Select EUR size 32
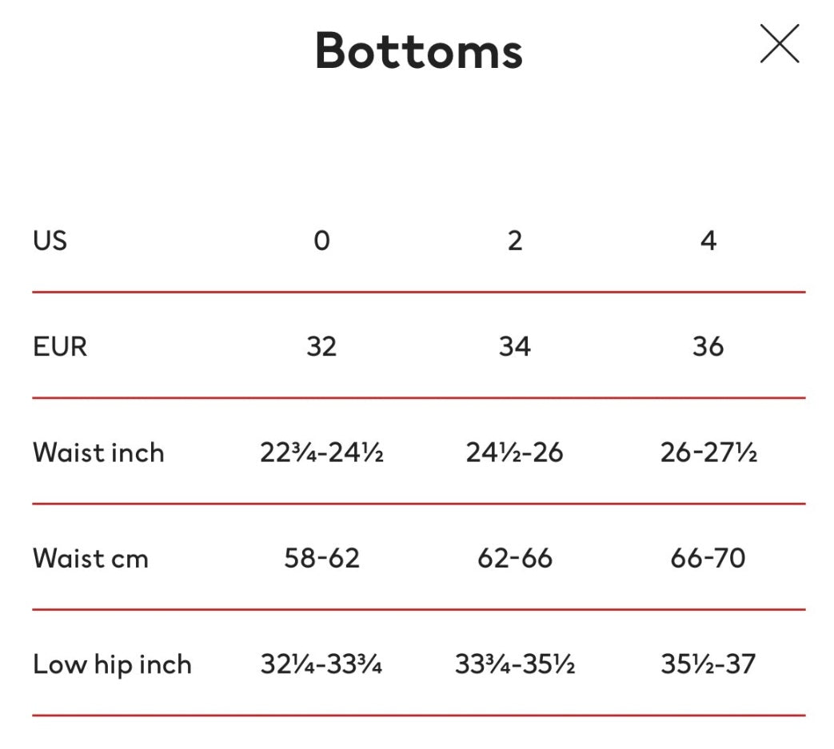The width and height of the screenshot is (834, 749). pyautogui.click(x=321, y=346)
